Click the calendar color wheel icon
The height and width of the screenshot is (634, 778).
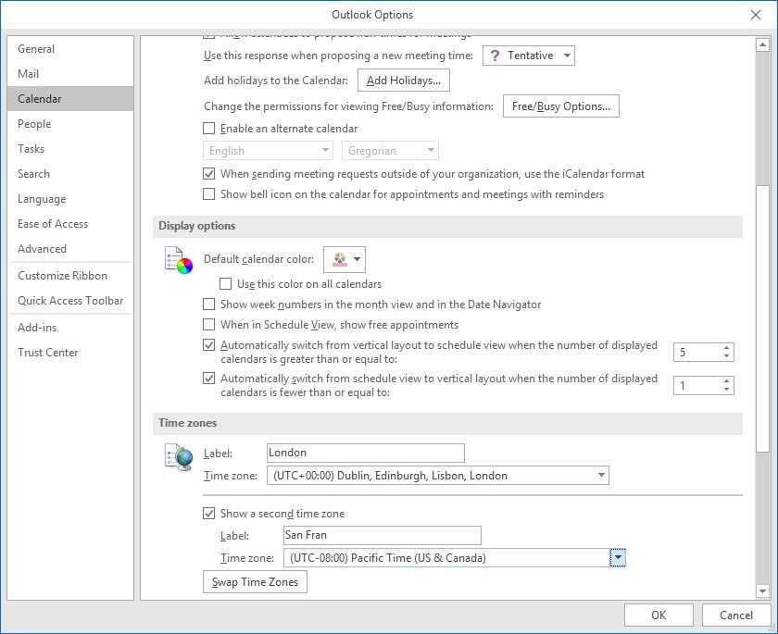[178, 260]
